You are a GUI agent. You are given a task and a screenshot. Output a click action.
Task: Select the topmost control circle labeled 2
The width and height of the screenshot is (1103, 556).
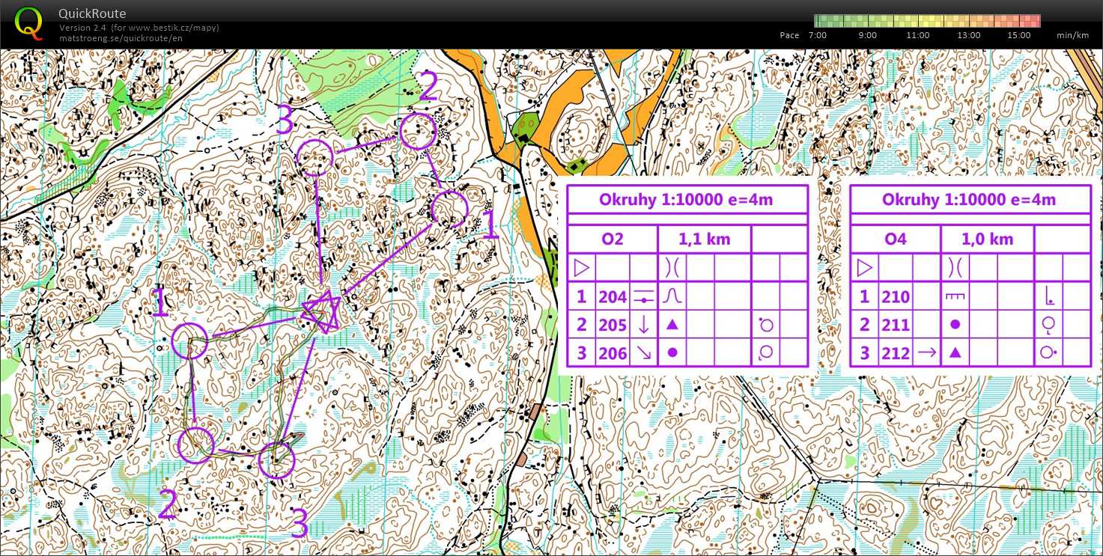(x=417, y=132)
